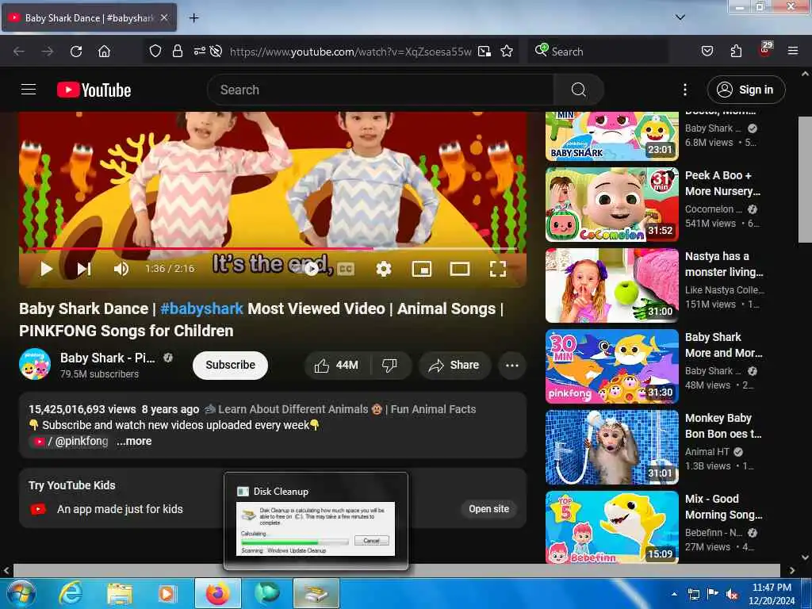
Task: Mute the video volume
Action: click(x=121, y=268)
